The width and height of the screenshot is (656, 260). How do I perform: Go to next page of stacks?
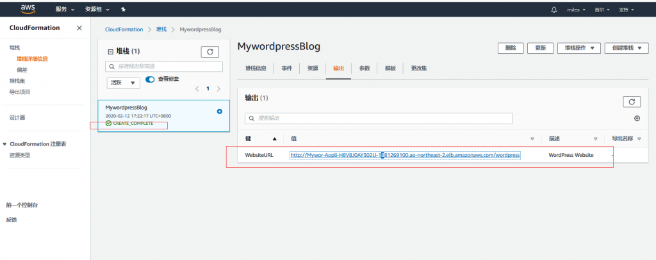[x=218, y=88]
